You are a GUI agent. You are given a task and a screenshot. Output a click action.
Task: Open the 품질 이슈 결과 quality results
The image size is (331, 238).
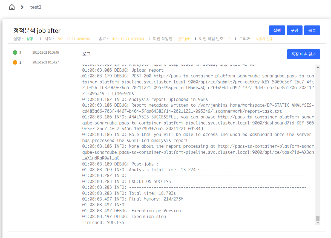click(x=303, y=54)
